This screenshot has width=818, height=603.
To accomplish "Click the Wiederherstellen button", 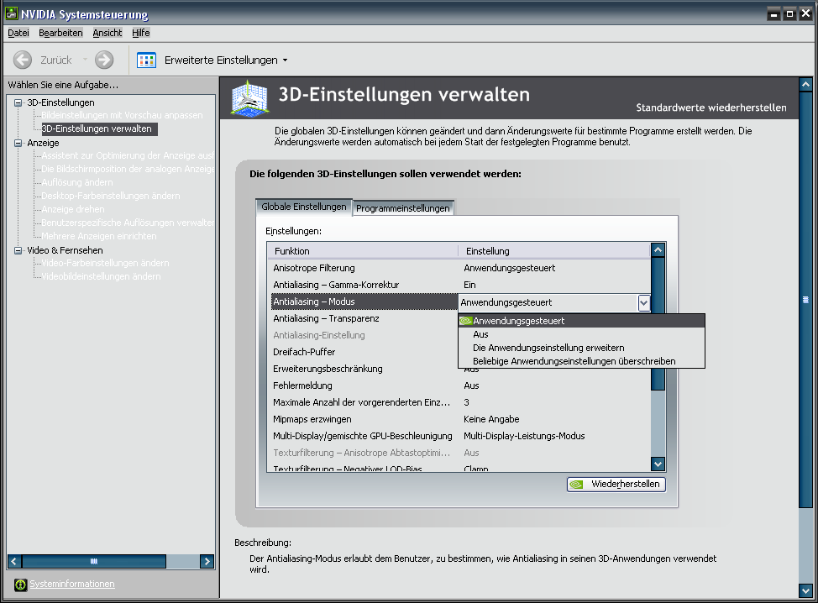I will (616, 484).
